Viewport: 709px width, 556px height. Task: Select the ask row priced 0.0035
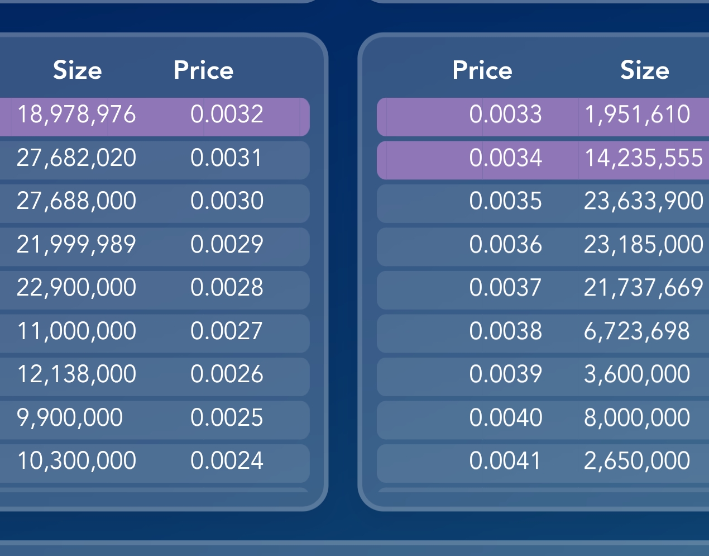543,203
